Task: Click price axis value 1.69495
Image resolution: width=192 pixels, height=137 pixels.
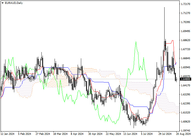Action: tap(186, 31)
